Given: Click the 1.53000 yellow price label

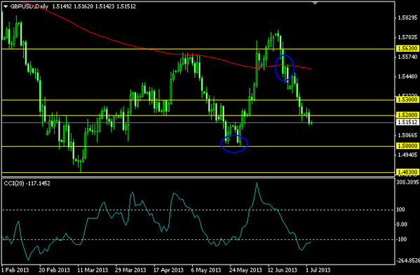Looking at the screenshot, I should (407, 99).
